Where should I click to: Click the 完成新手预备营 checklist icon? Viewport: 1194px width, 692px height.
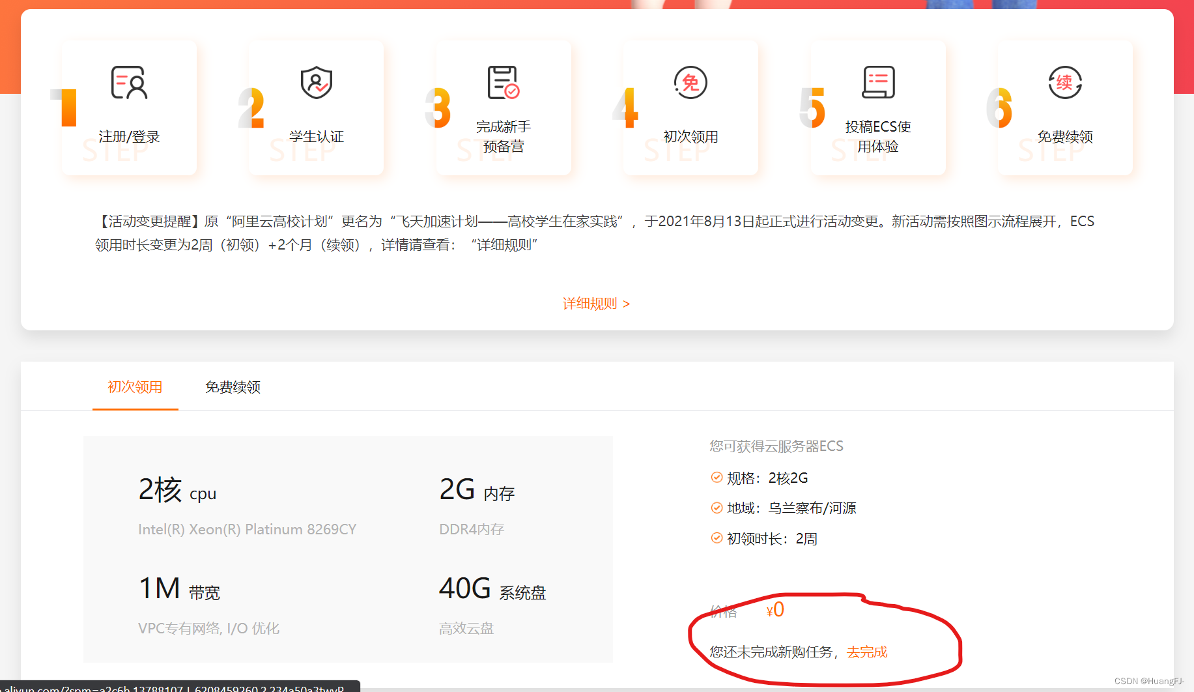pyautogui.click(x=504, y=83)
